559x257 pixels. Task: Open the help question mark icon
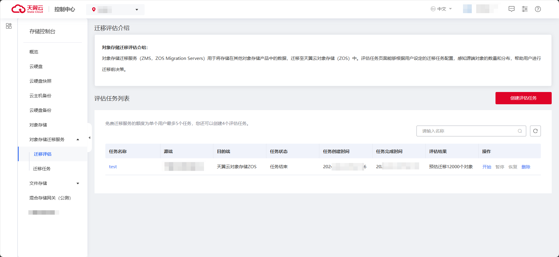coord(538,9)
